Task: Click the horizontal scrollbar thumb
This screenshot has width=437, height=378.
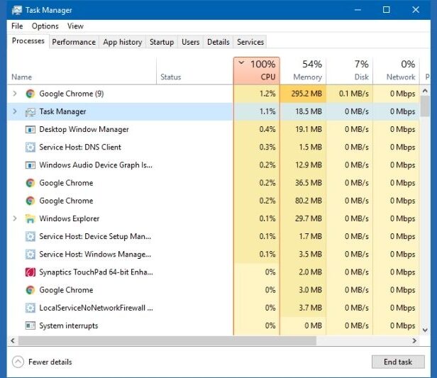Action: [x=167, y=340]
